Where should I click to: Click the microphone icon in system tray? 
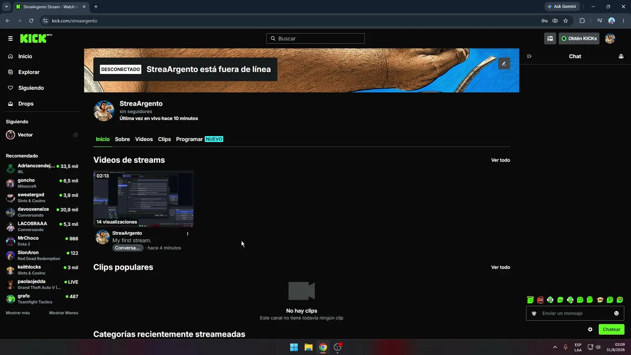[x=565, y=347]
